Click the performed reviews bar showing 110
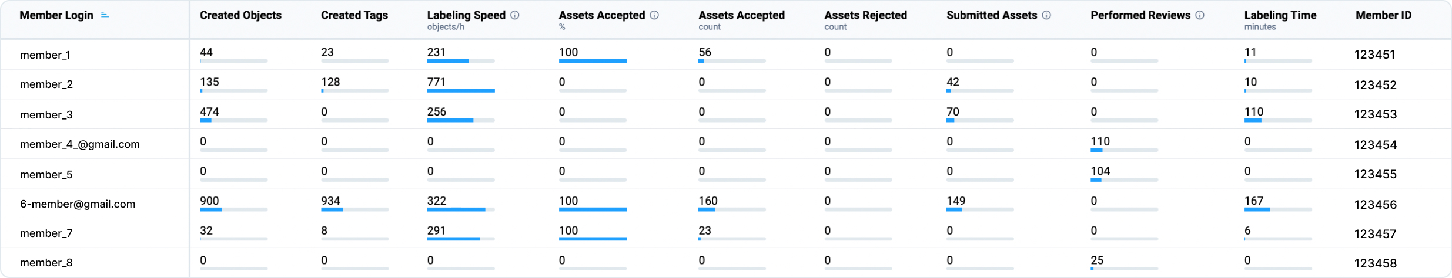Viewport: 1452px width, 278px height. tap(1123, 150)
